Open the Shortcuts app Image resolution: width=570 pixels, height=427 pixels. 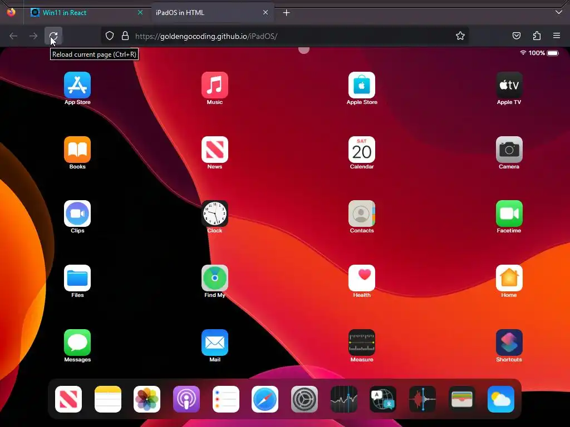click(x=509, y=342)
